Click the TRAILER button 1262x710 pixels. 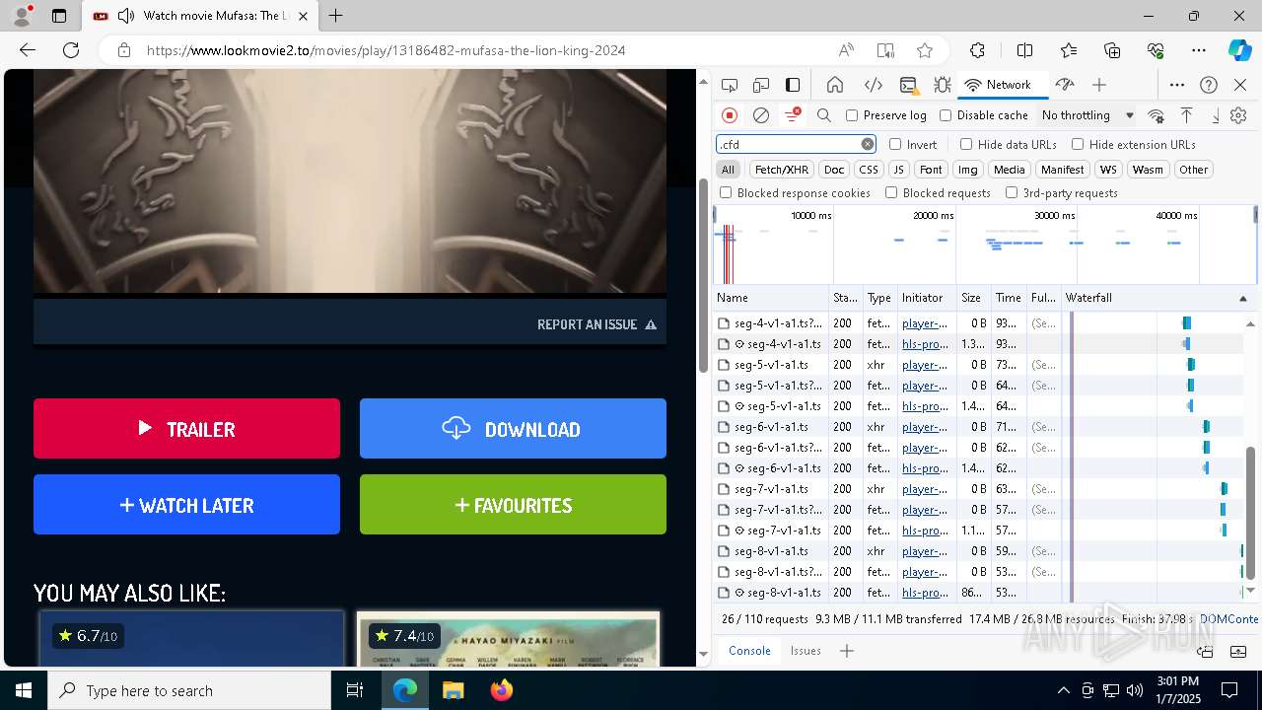(x=186, y=429)
